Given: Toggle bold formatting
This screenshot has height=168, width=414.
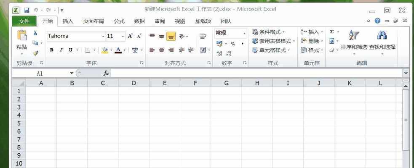Looking at the screenshot, I should click(52, 50).
